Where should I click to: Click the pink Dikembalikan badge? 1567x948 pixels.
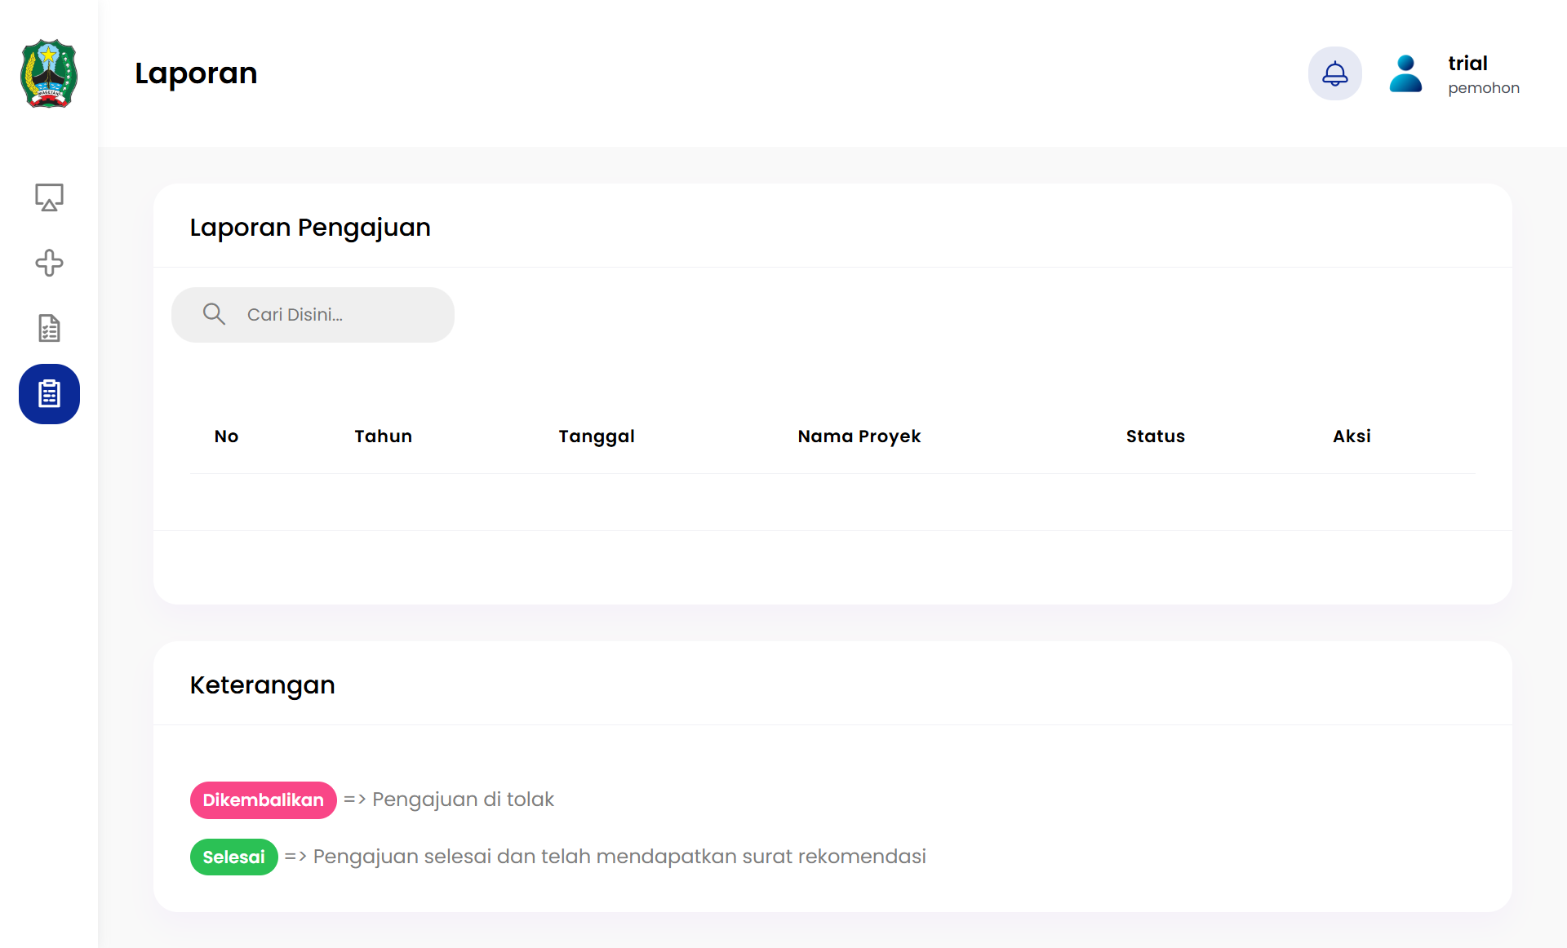click(263, 800)
